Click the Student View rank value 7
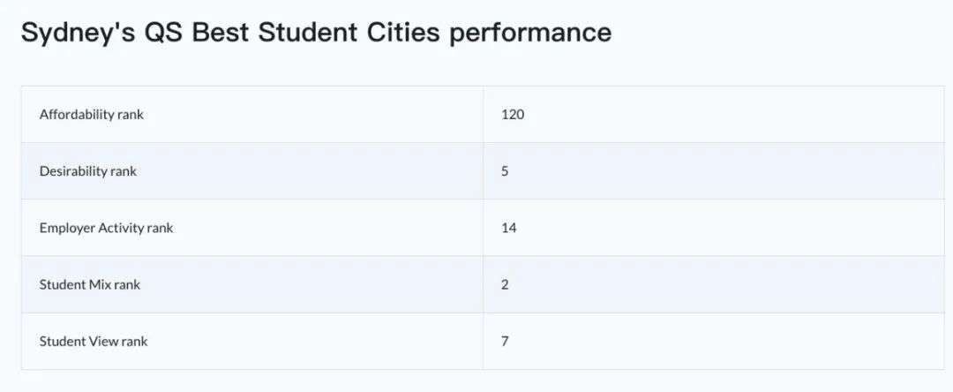Image resolution: width=953 pixels, height=392 pixels. tap(505, 342)
